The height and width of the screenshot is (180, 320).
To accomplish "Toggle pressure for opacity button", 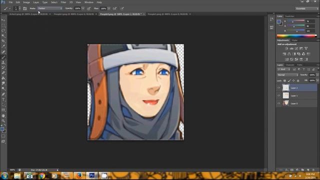I will [89, 8].
